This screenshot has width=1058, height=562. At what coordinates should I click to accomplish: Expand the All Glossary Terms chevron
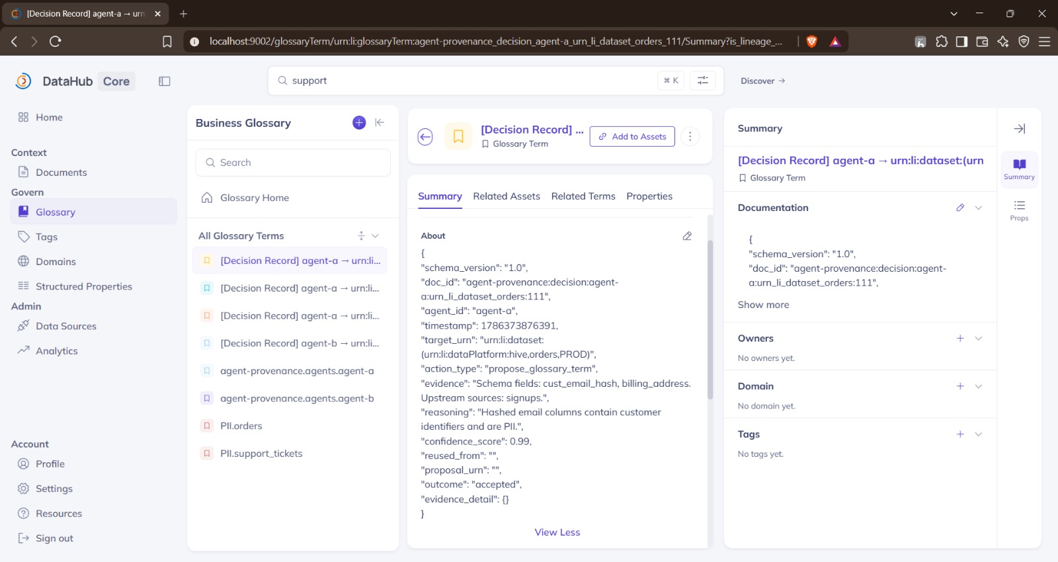coord(375,236)
